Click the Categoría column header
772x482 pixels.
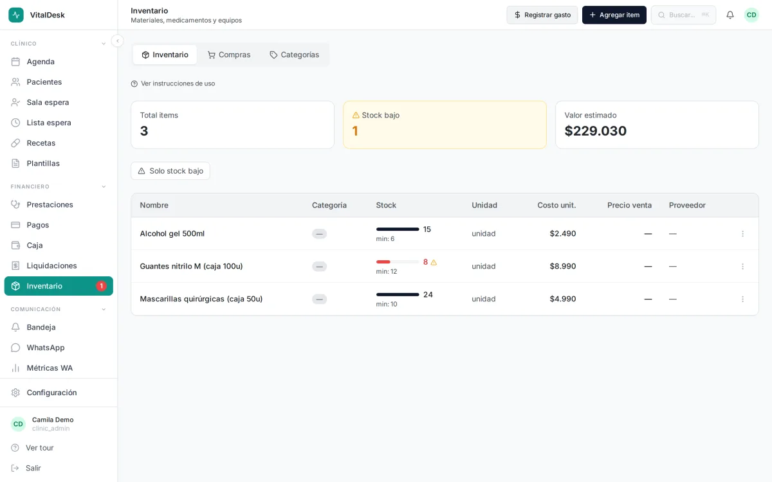click(329, 206)
